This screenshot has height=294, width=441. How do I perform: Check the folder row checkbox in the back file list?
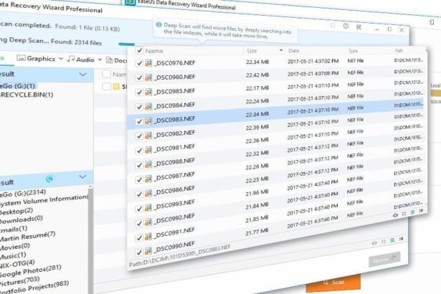[x=107, y=86]
